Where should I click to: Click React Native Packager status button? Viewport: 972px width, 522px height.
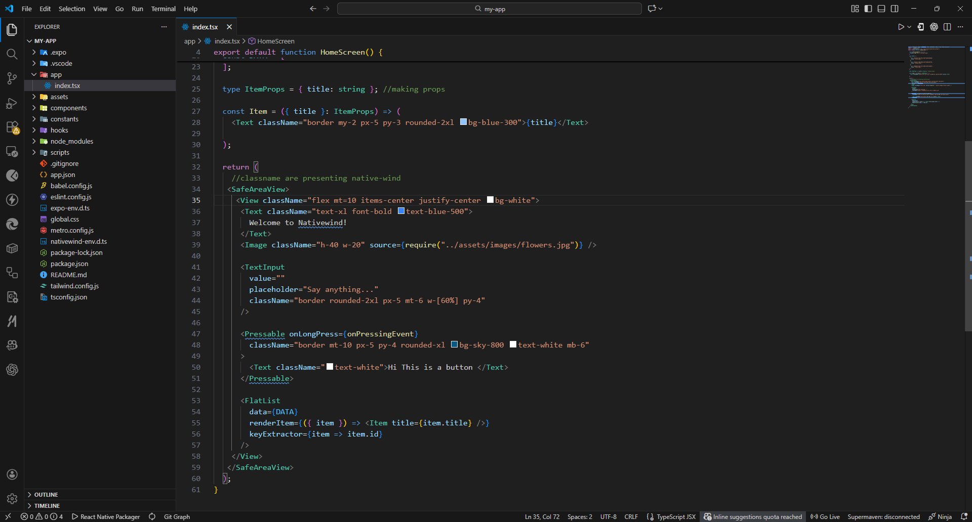pos(106,516)
